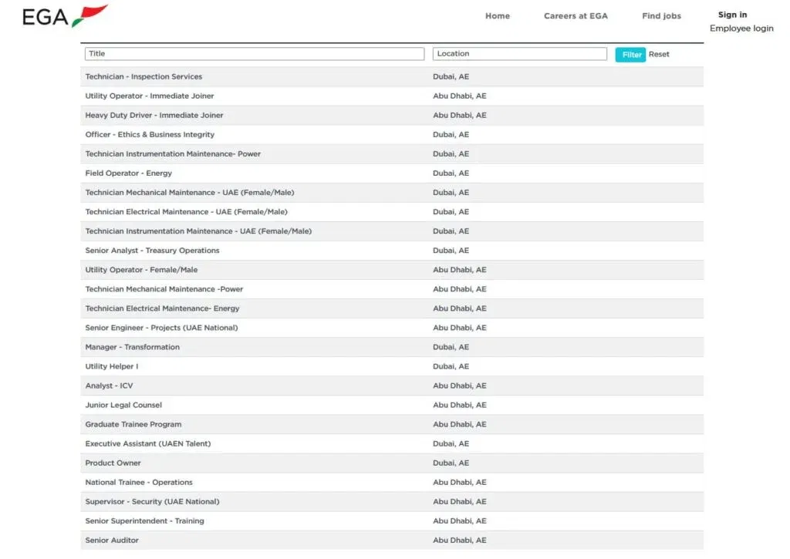This screenshot has height=559, width=790.
Task: Go to the Find jobs page
Action: [661, 16]
